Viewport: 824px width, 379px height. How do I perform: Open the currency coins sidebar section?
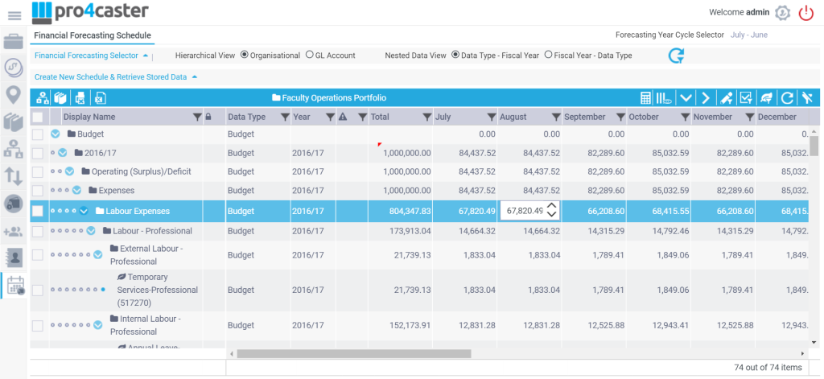[13, 68]
